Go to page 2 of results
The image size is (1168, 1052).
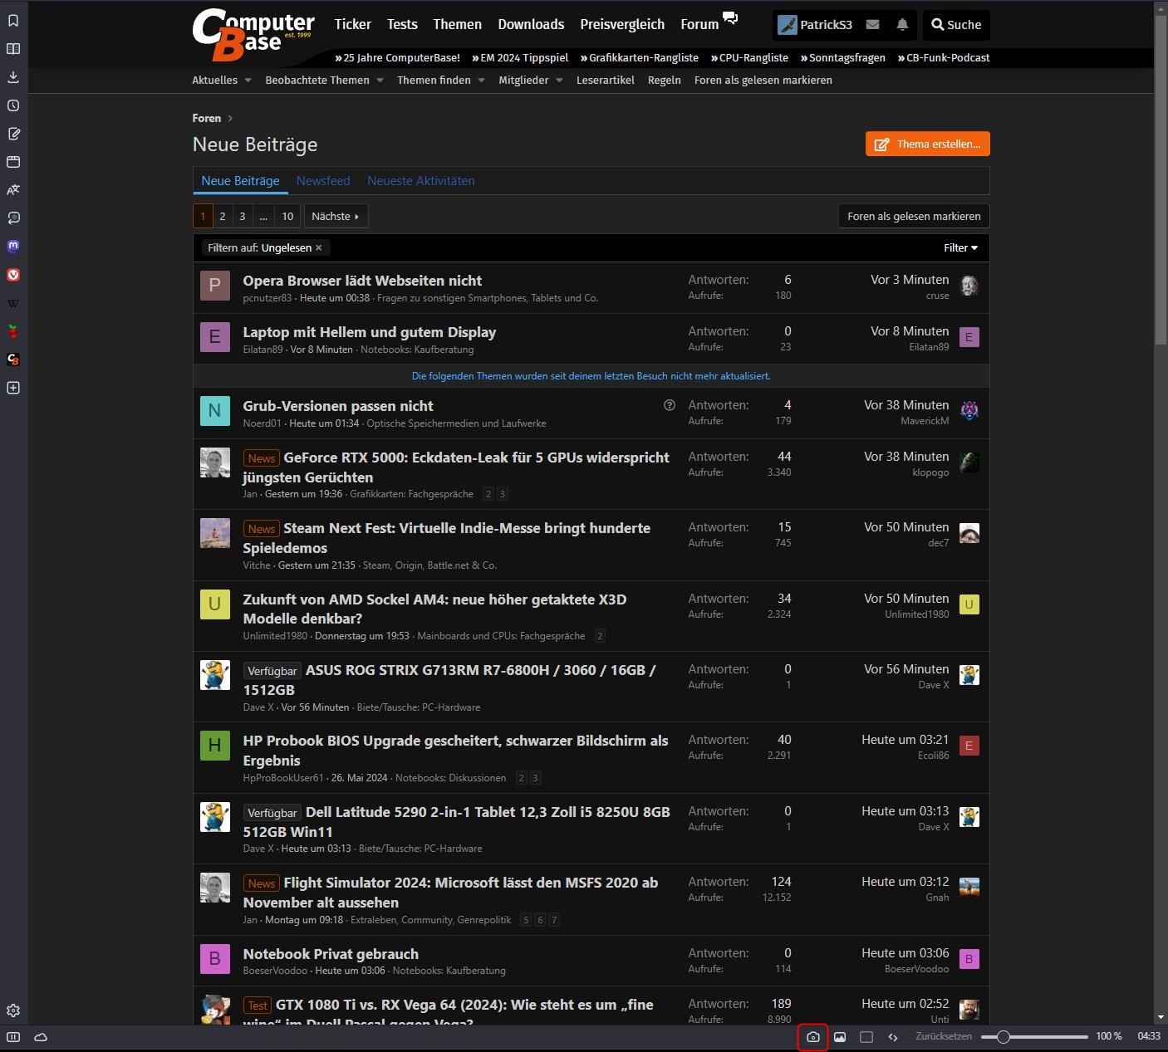pyautogui.click(x=223, y=216)
